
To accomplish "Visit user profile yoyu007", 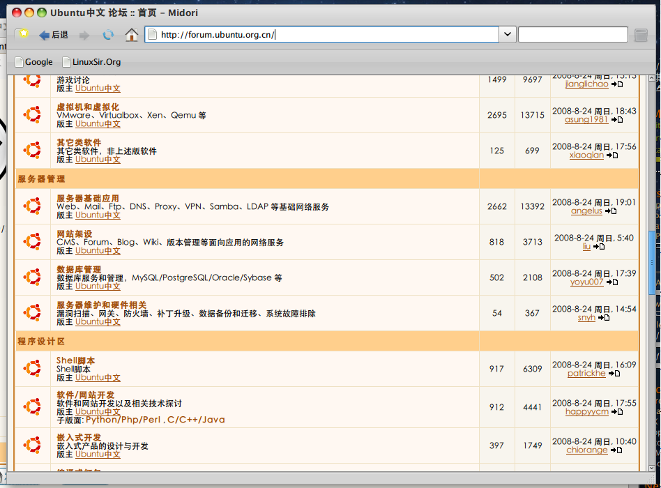I will 587,282.
